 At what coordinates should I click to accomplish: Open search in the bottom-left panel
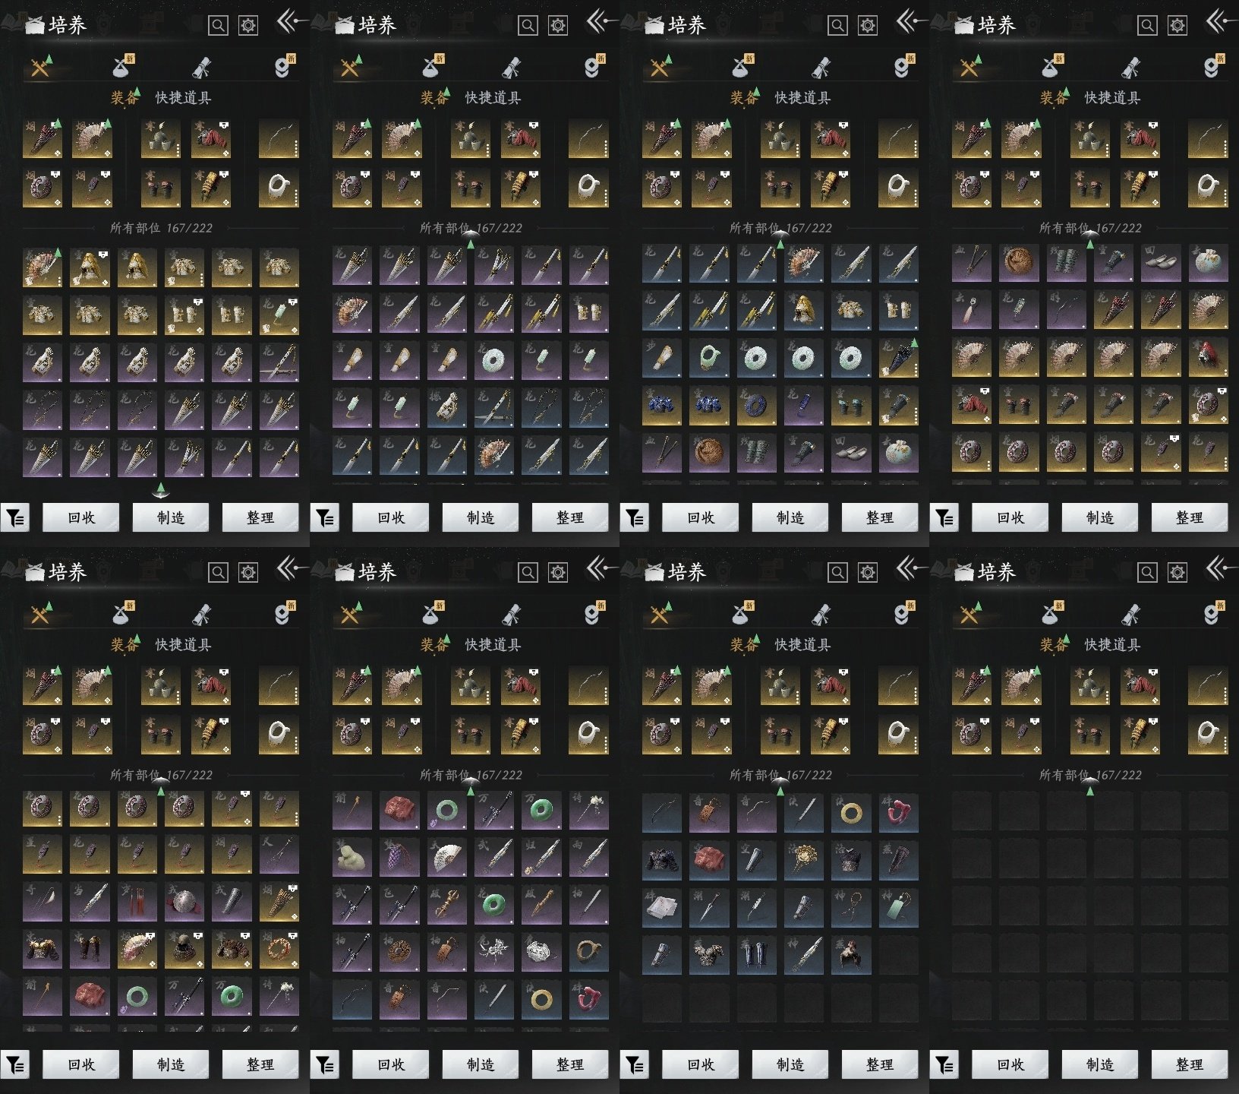218,572
